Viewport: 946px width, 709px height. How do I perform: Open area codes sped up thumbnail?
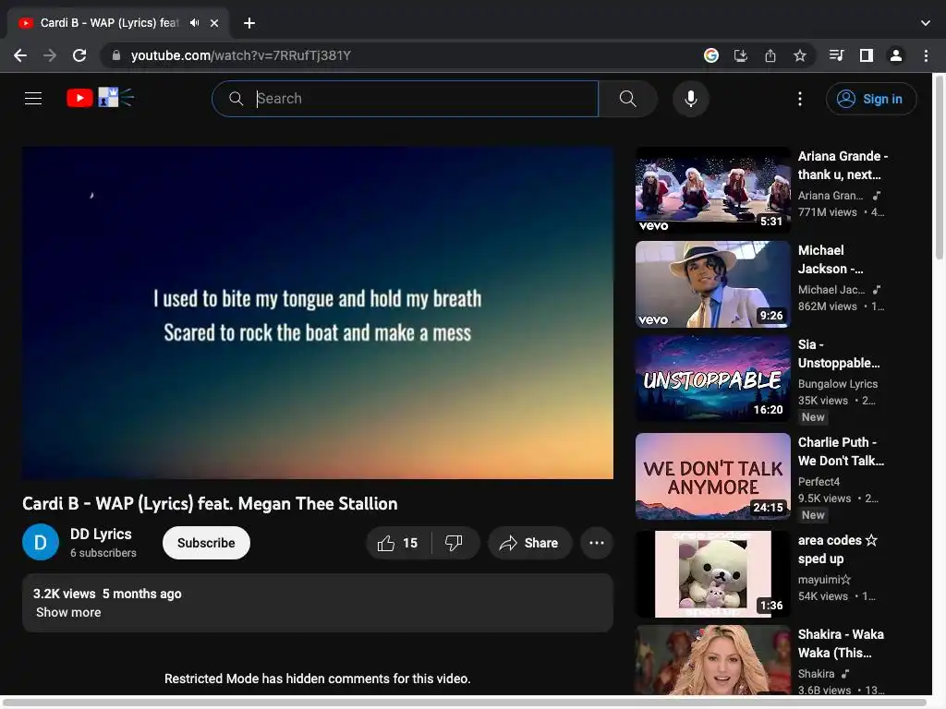point(712,574)
